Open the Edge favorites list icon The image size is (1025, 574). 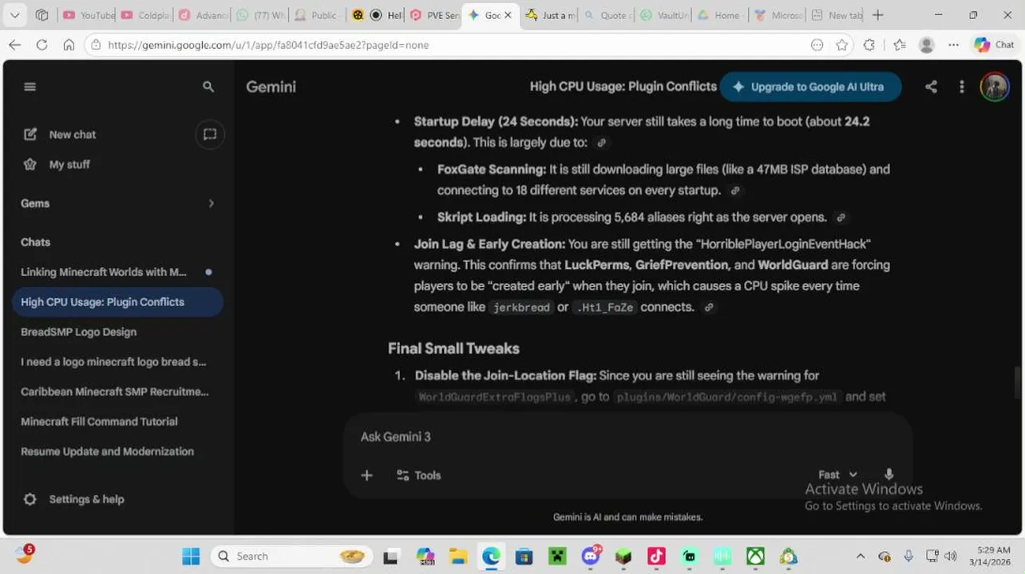pyautogui.click(x=900, y=45)
